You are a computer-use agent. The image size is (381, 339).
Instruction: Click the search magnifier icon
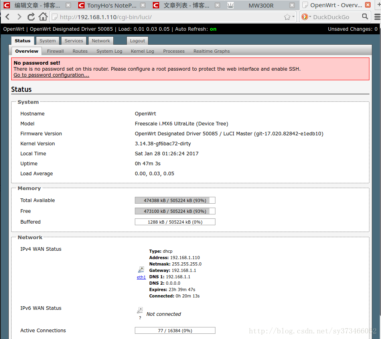point(365,16)
